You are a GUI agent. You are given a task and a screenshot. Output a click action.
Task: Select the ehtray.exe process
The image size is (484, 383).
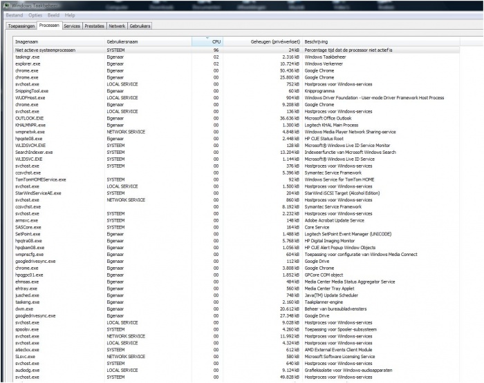(236, 288)
